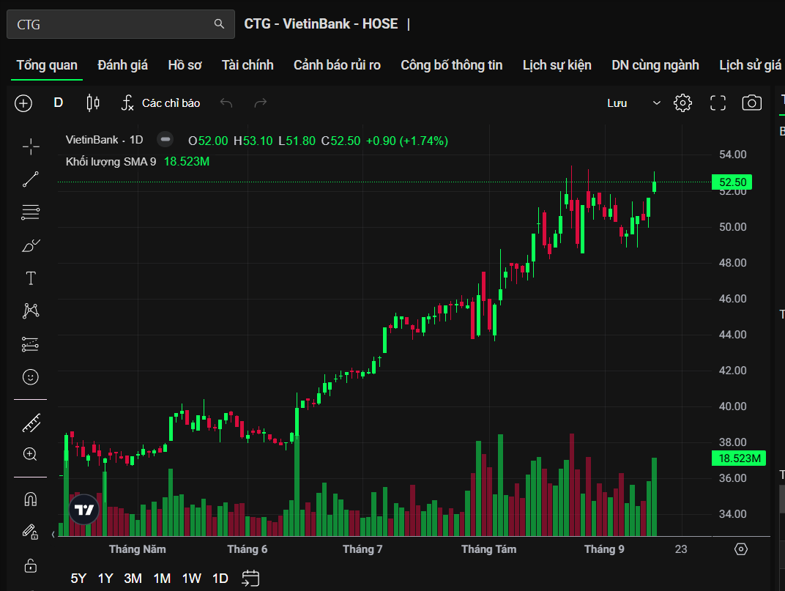Click the 52.50 current price label
The width and height of the screenshot is (785, 591).
point(732,182)
